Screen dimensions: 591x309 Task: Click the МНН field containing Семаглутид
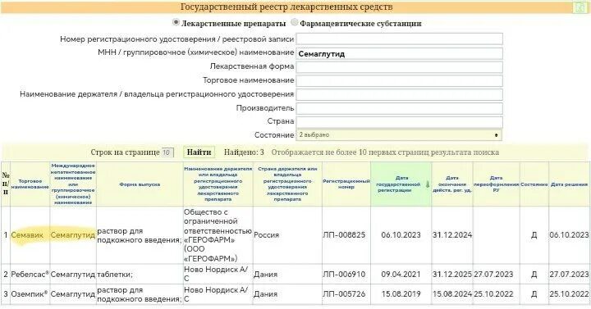coord(399,53)
